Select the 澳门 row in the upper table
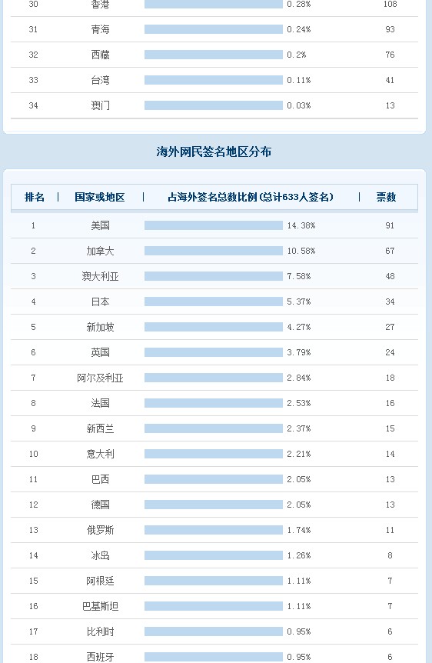The width and height of the screenshot is (432, 663). (x=214, y=105)
